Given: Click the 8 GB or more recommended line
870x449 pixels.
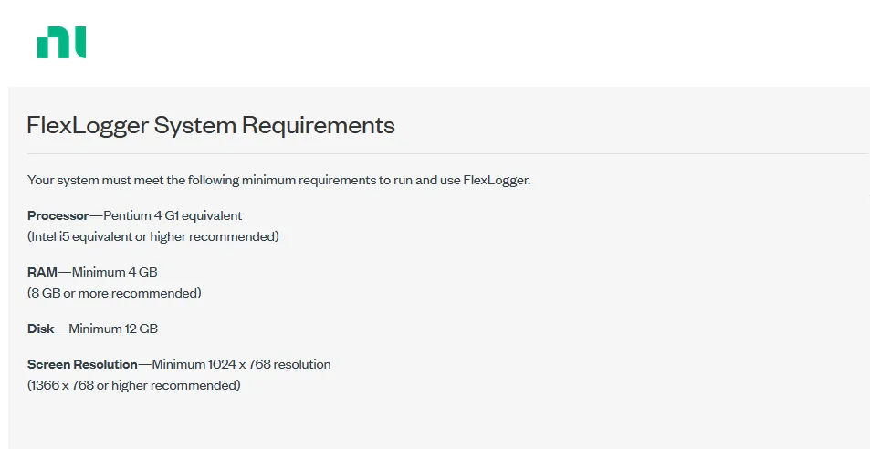Looking at the screenshot, I should [114, 293].
